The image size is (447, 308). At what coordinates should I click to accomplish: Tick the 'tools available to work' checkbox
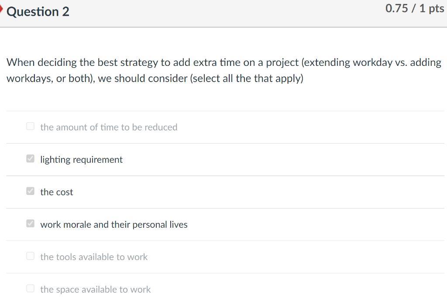coord(30,256)
